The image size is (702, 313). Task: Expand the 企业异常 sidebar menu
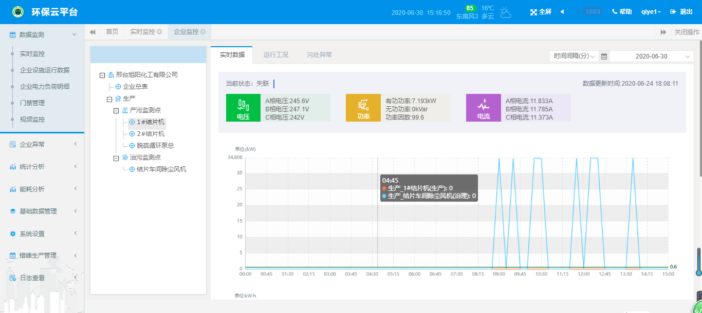[42, 145]
